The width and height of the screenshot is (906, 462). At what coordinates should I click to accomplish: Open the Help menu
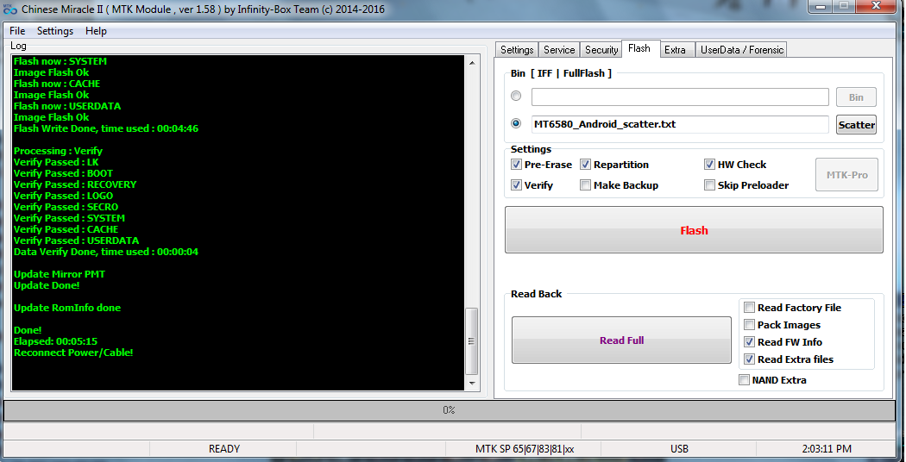96,31
